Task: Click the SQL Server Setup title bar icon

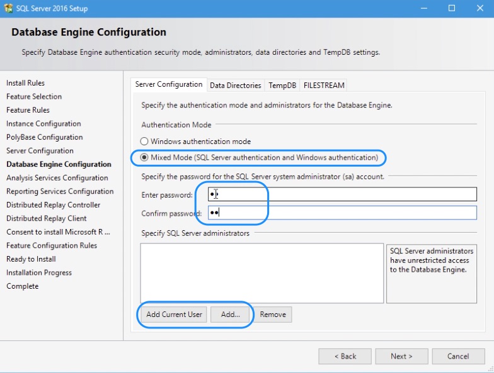Action: coord(8,8)
